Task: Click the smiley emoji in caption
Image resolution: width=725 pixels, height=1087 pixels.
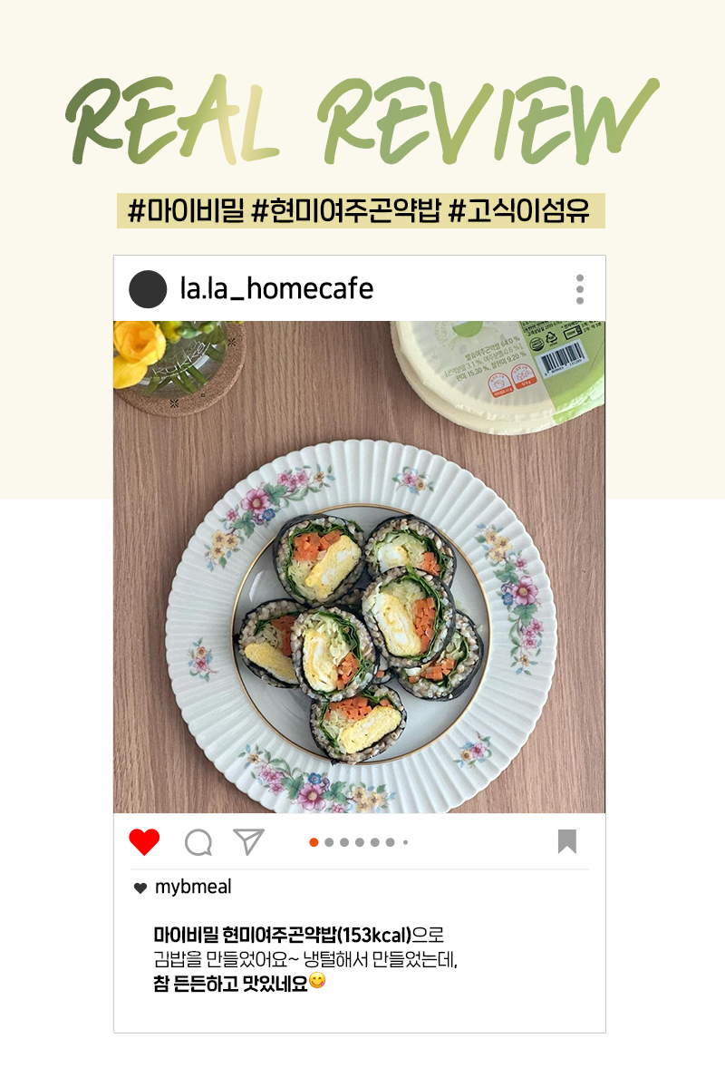Action: (x=317, y=980)
